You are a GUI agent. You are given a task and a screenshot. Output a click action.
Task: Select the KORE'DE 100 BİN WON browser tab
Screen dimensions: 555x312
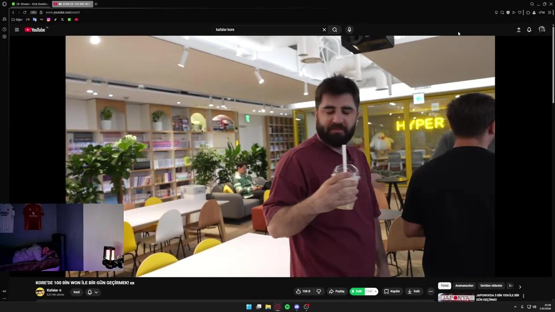point(72,4)
